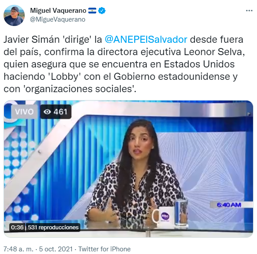Click the 6:40 AM clock overlay
The height and width of the screenshot is (254, 257).
tap(229, 205)
